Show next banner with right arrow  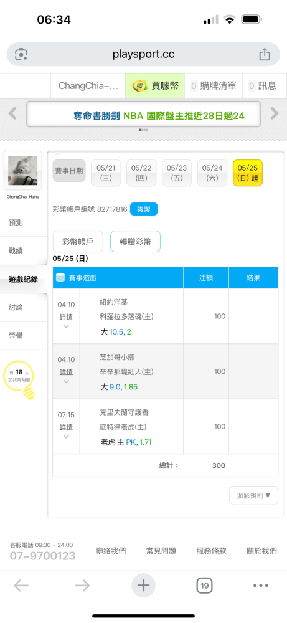point(275,113)
